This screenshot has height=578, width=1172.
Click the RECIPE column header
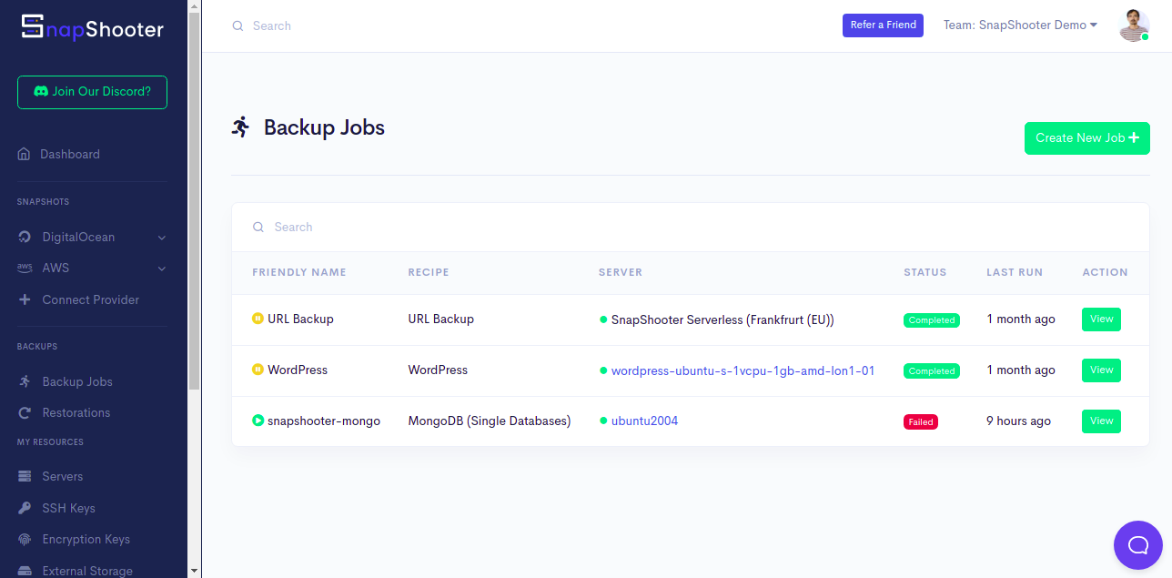coord(429,272)
